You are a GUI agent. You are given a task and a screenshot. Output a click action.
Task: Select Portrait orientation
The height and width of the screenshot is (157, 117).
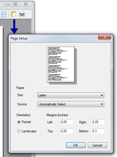(x=19, y=122)
